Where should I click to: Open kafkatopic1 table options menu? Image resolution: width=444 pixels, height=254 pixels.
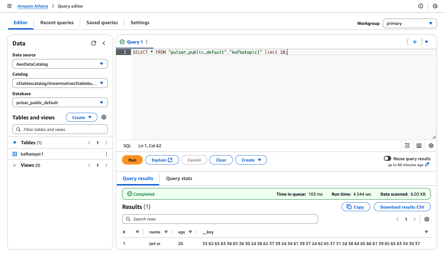coord(106,154)
